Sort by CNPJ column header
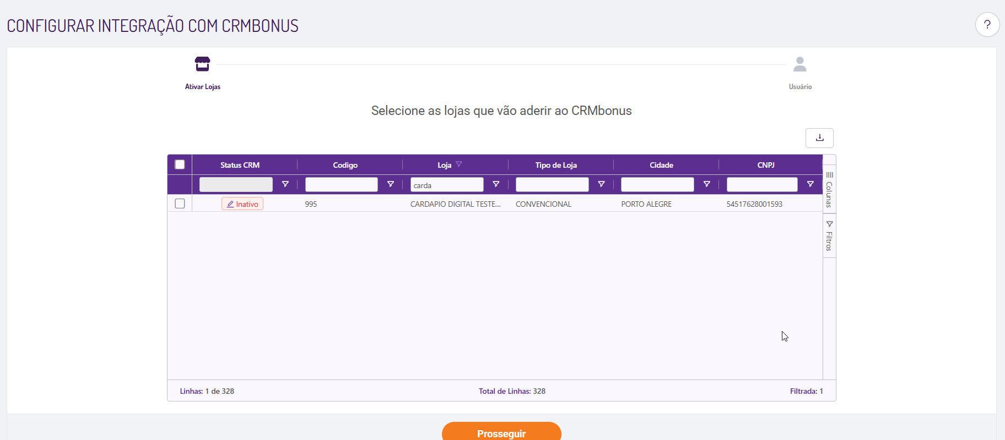Image resolution: width=1005 pixels, height=440 pixels. [x=766, y=165]
